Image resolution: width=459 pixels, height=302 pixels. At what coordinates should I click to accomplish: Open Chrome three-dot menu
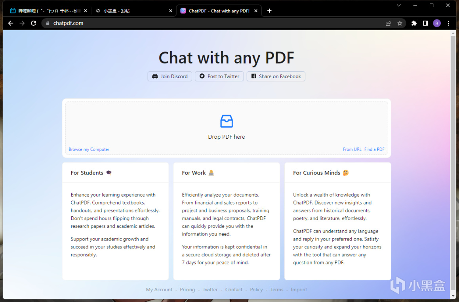click(x=448, y=23)
